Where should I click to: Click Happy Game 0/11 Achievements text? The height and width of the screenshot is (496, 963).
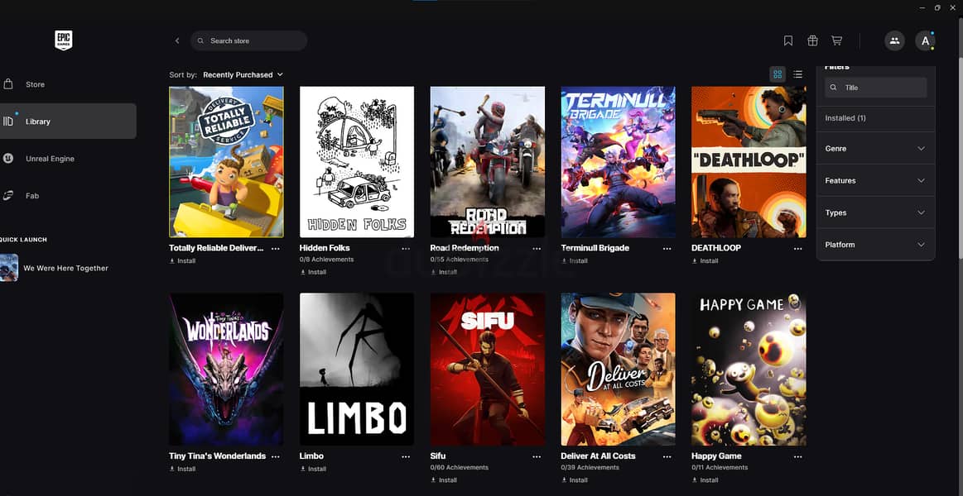[x=720, y=467]
